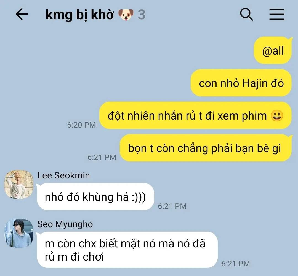Screen dimensions: 298x276
Task: Select 'nhỏ đó khùng hả :)))' message
Action: coord(95,196)
